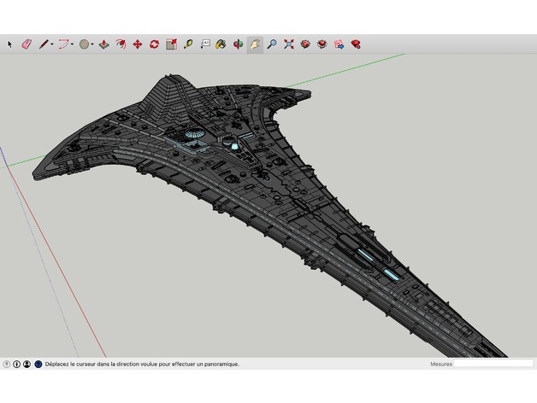Select the Offset tool
This screenshot has width=537, height=403.
coord(121,44)
